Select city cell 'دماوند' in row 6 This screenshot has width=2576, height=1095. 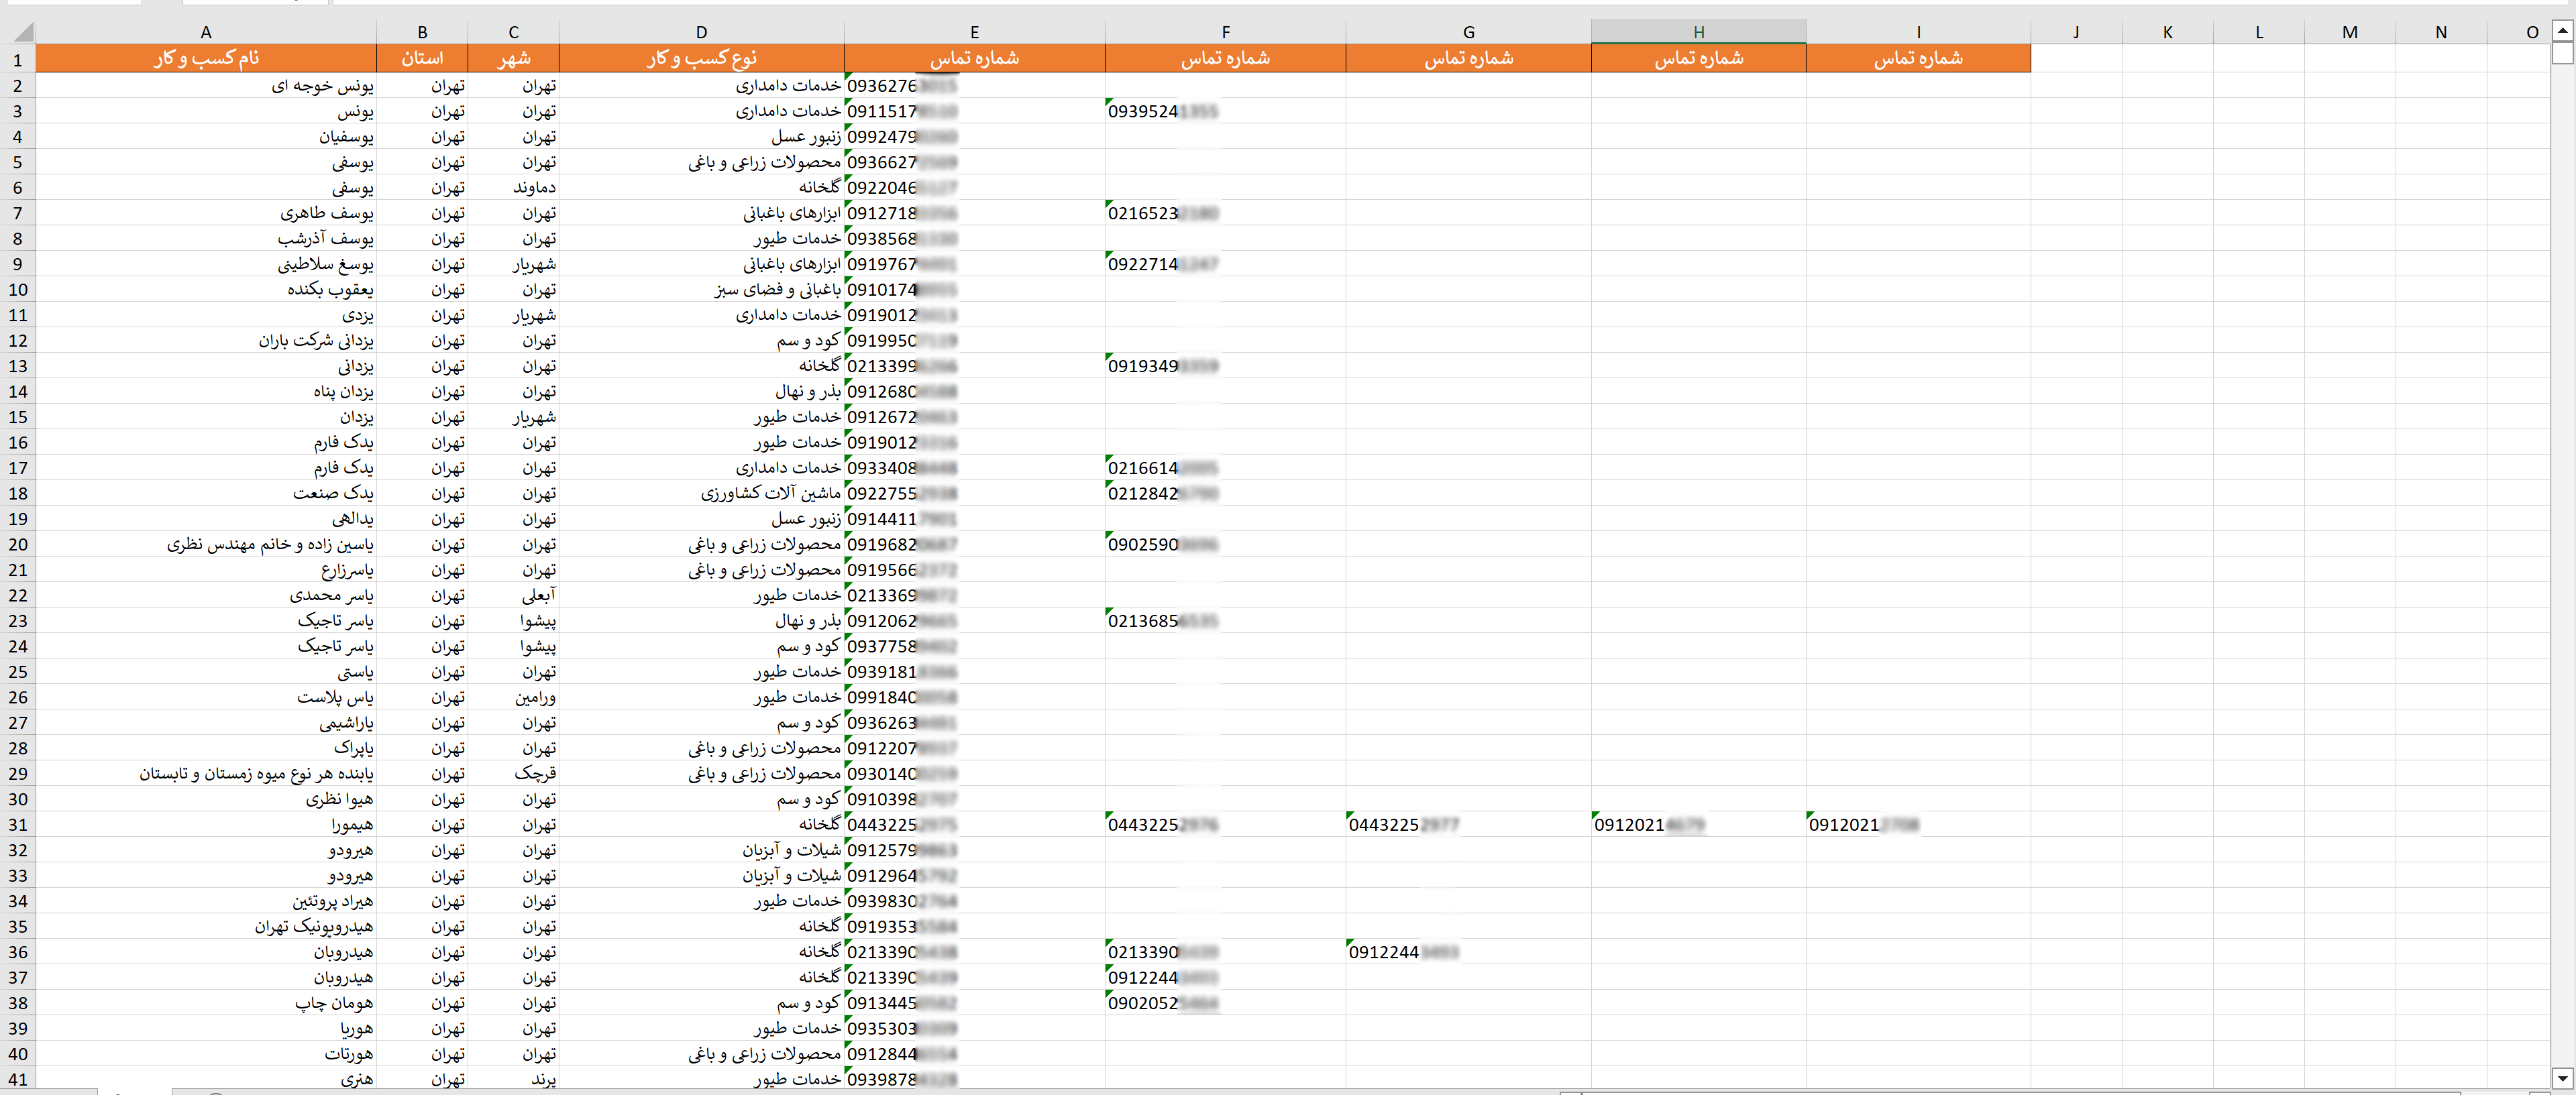[x=513, y=188]
